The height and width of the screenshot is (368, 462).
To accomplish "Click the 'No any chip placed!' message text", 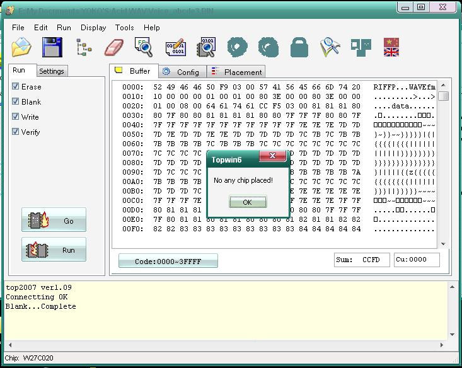I will [243, 180].
